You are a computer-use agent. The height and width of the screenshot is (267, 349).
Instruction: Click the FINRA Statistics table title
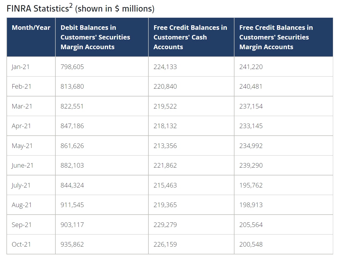point(38,9)
